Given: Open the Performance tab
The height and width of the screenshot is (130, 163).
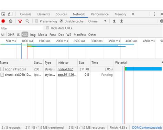Looking at the screenshot, I should 100,14.
